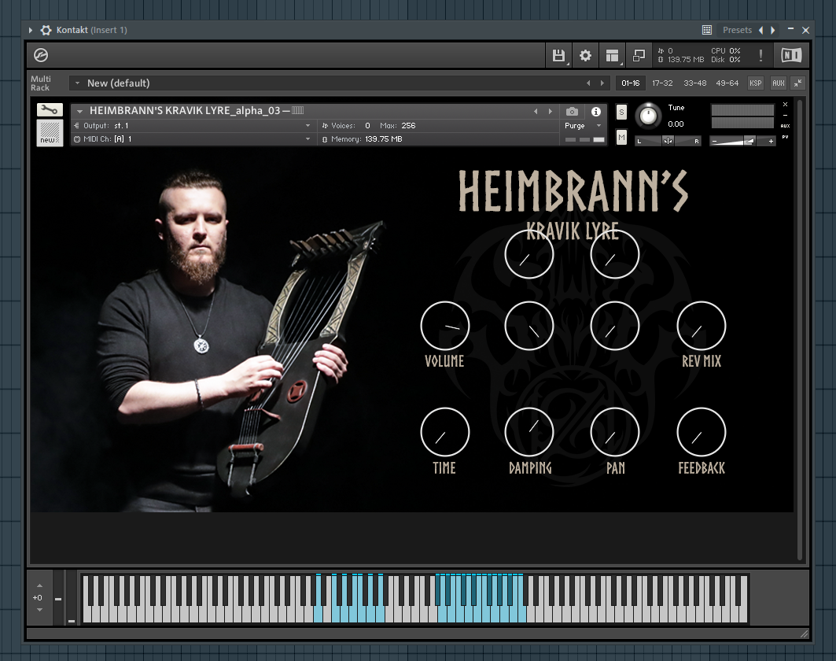Enable the KSP script editor view
Screen dimensions: 836x661
(x=755, y=83)
